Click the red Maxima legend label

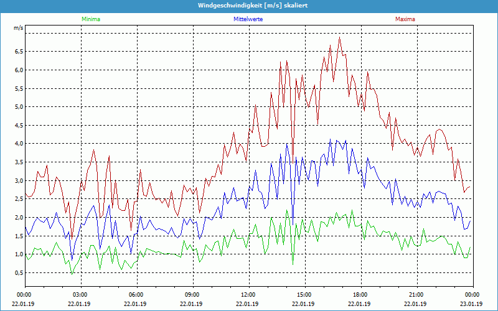[405, 19]
